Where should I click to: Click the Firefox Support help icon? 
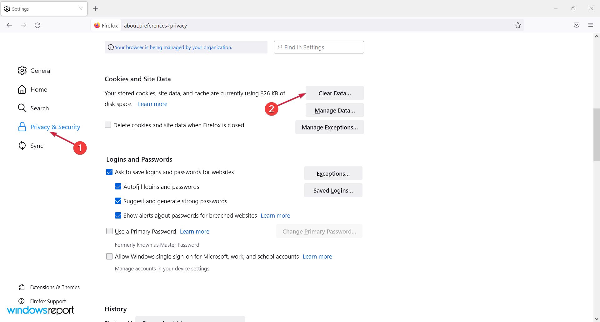[22, 301]
